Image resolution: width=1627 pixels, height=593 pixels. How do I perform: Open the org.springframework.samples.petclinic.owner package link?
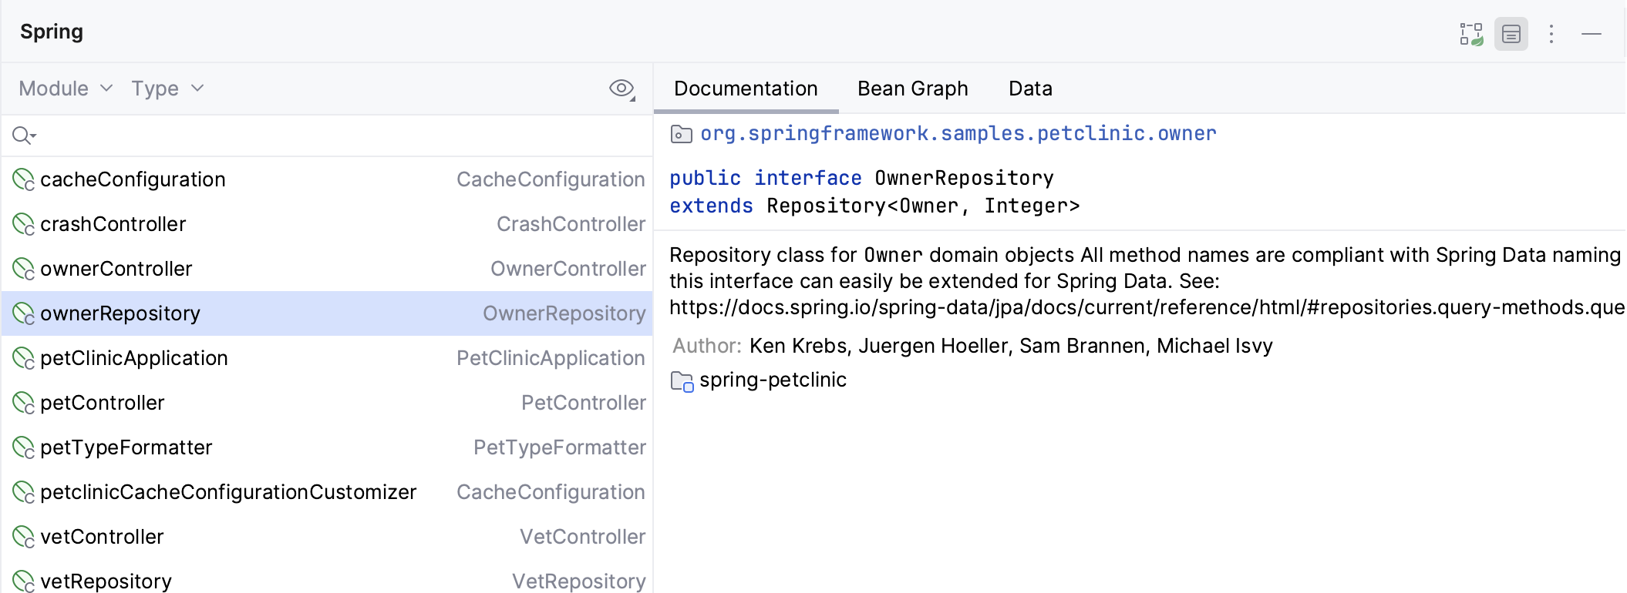pos(958,134)
